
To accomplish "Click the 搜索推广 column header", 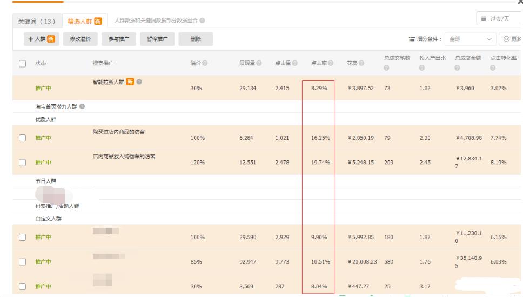I will click(x=103, y=63).
